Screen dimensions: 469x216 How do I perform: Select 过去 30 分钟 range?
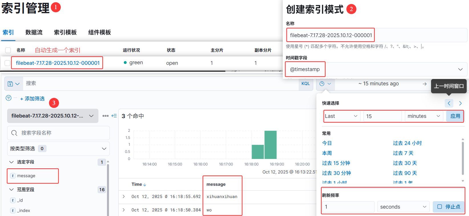point(337,173)
